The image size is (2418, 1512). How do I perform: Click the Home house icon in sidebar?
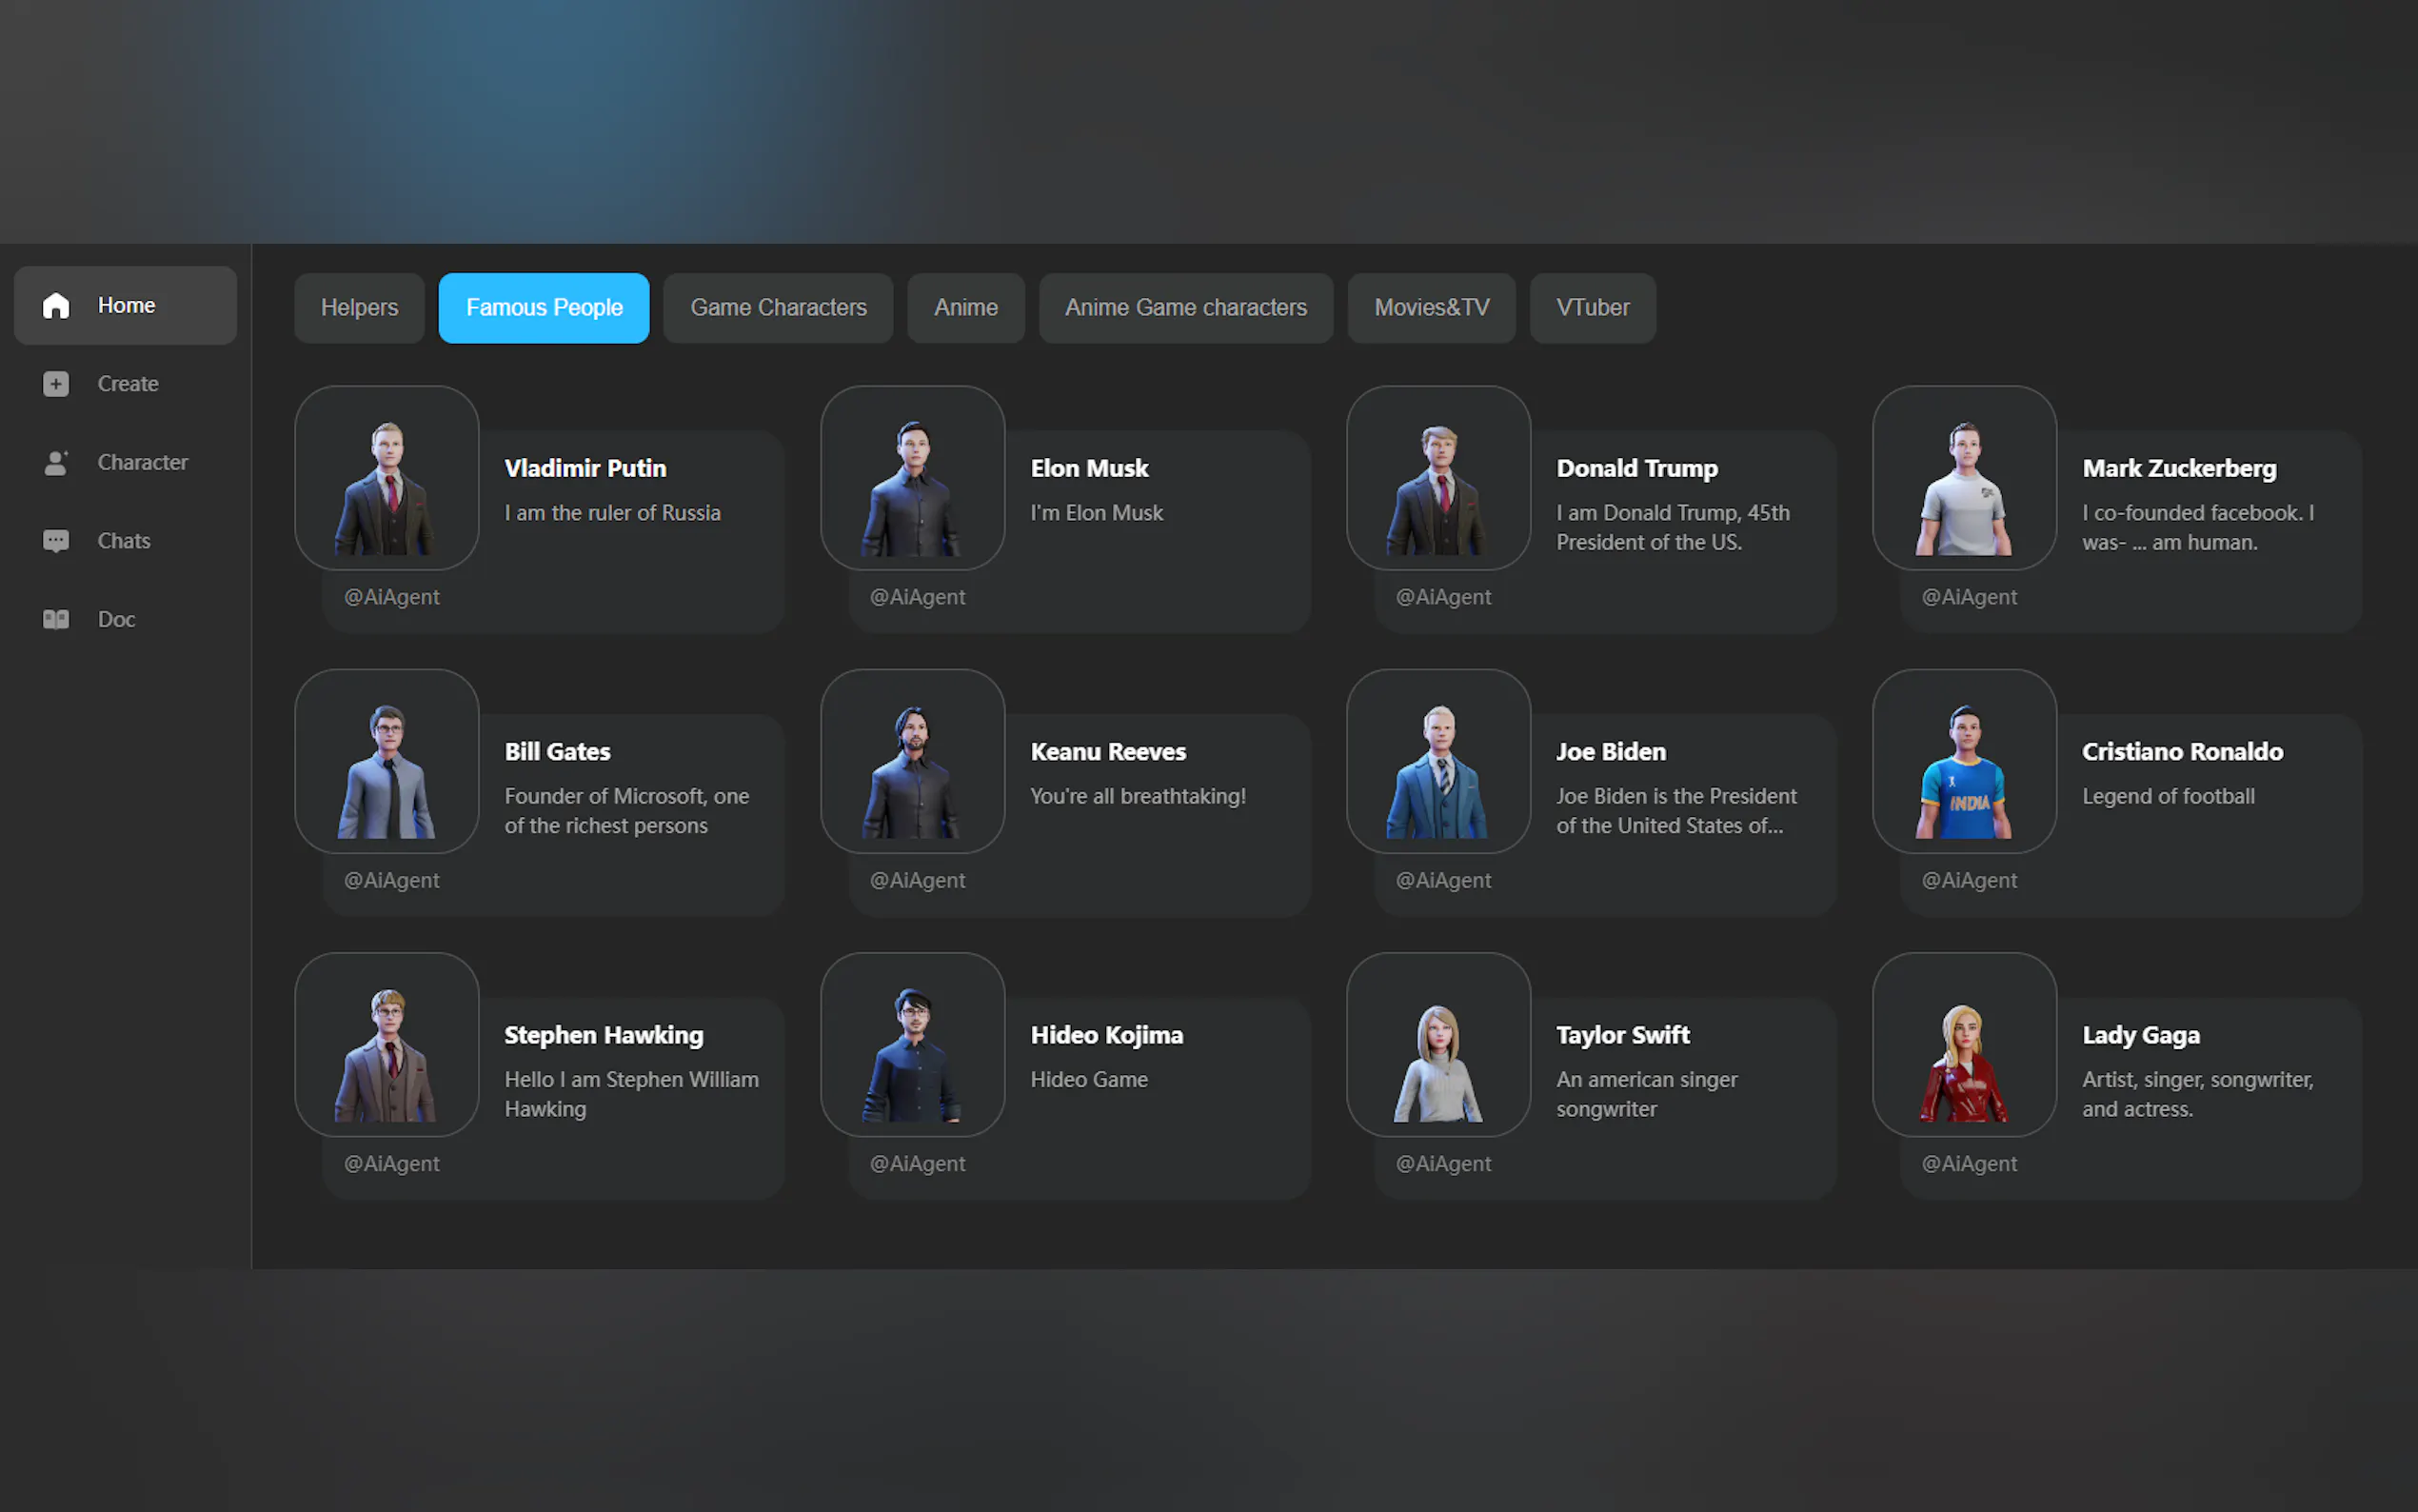(56, 305)
